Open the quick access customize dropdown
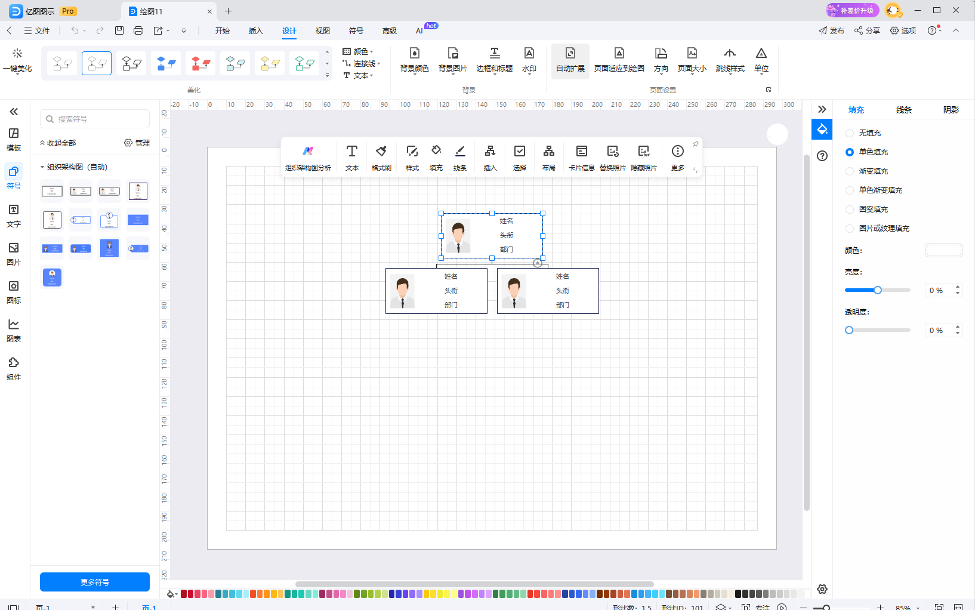 [x=184, y=30]
